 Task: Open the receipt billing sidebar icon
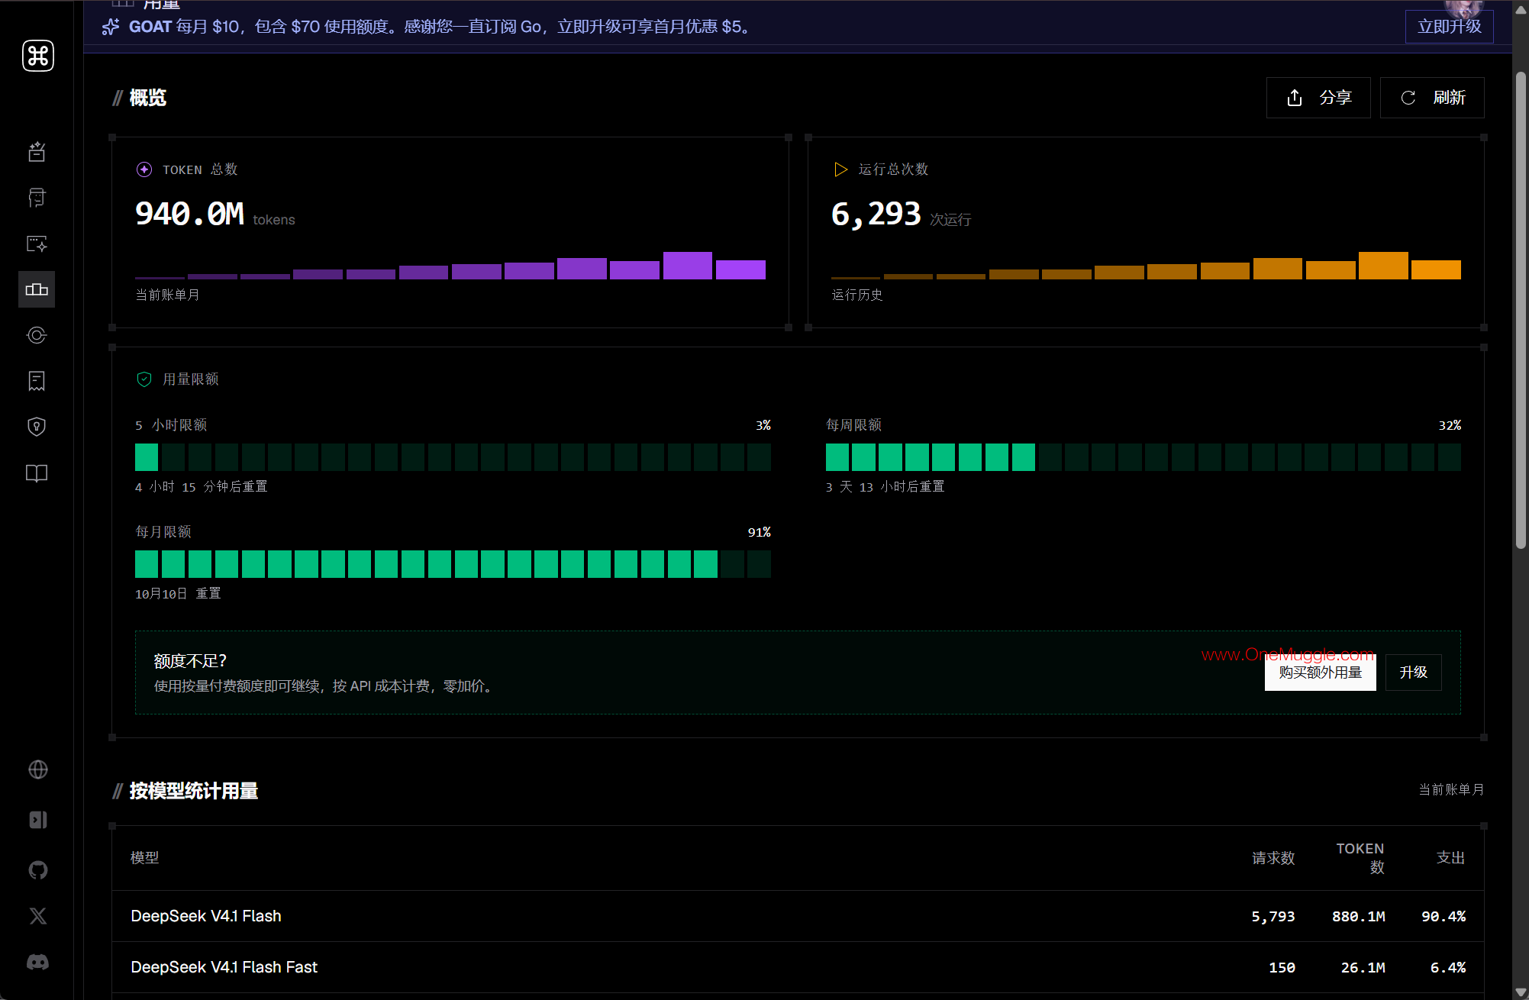37,381
